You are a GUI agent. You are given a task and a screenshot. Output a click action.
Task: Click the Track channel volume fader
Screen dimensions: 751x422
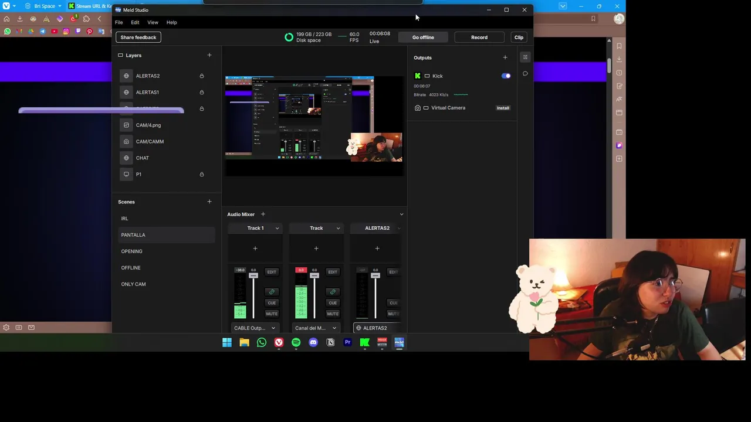pos(314,275)
